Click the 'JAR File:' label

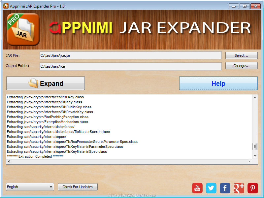13,55
